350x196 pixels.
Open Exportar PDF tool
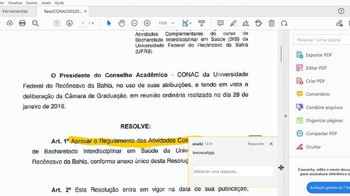[x=314, y=55]
